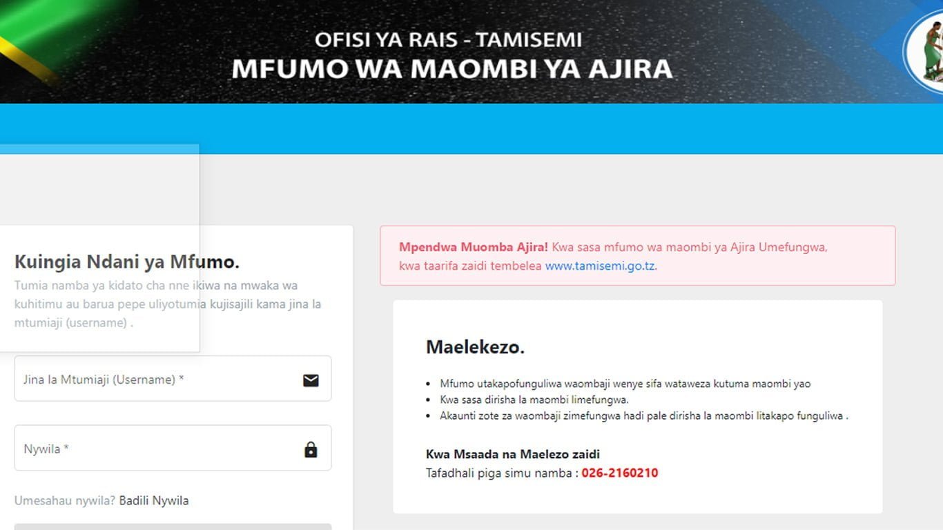Focus the Jina la Mtumiaji (Username) field
Image resolution: width=943 pixels, height=530 pixels.
coord(173,378)
